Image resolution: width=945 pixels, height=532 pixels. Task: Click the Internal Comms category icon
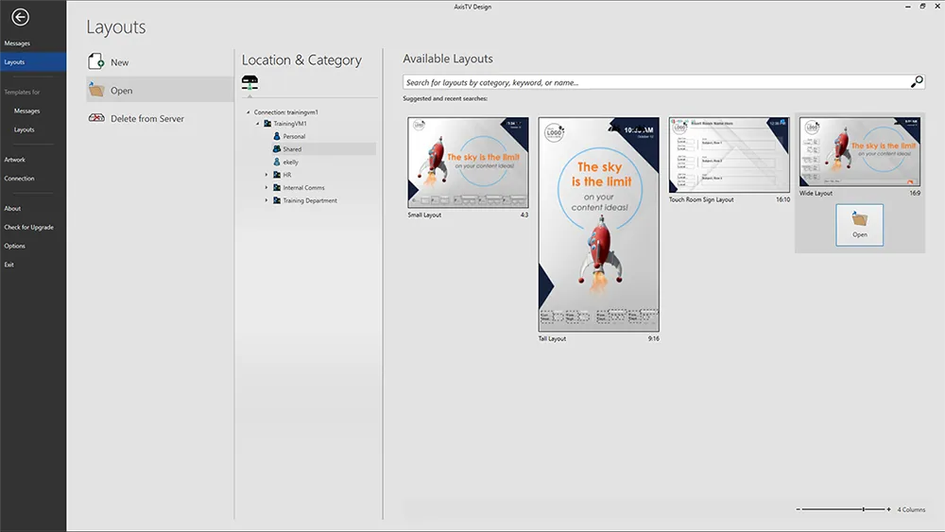[277, 187]
